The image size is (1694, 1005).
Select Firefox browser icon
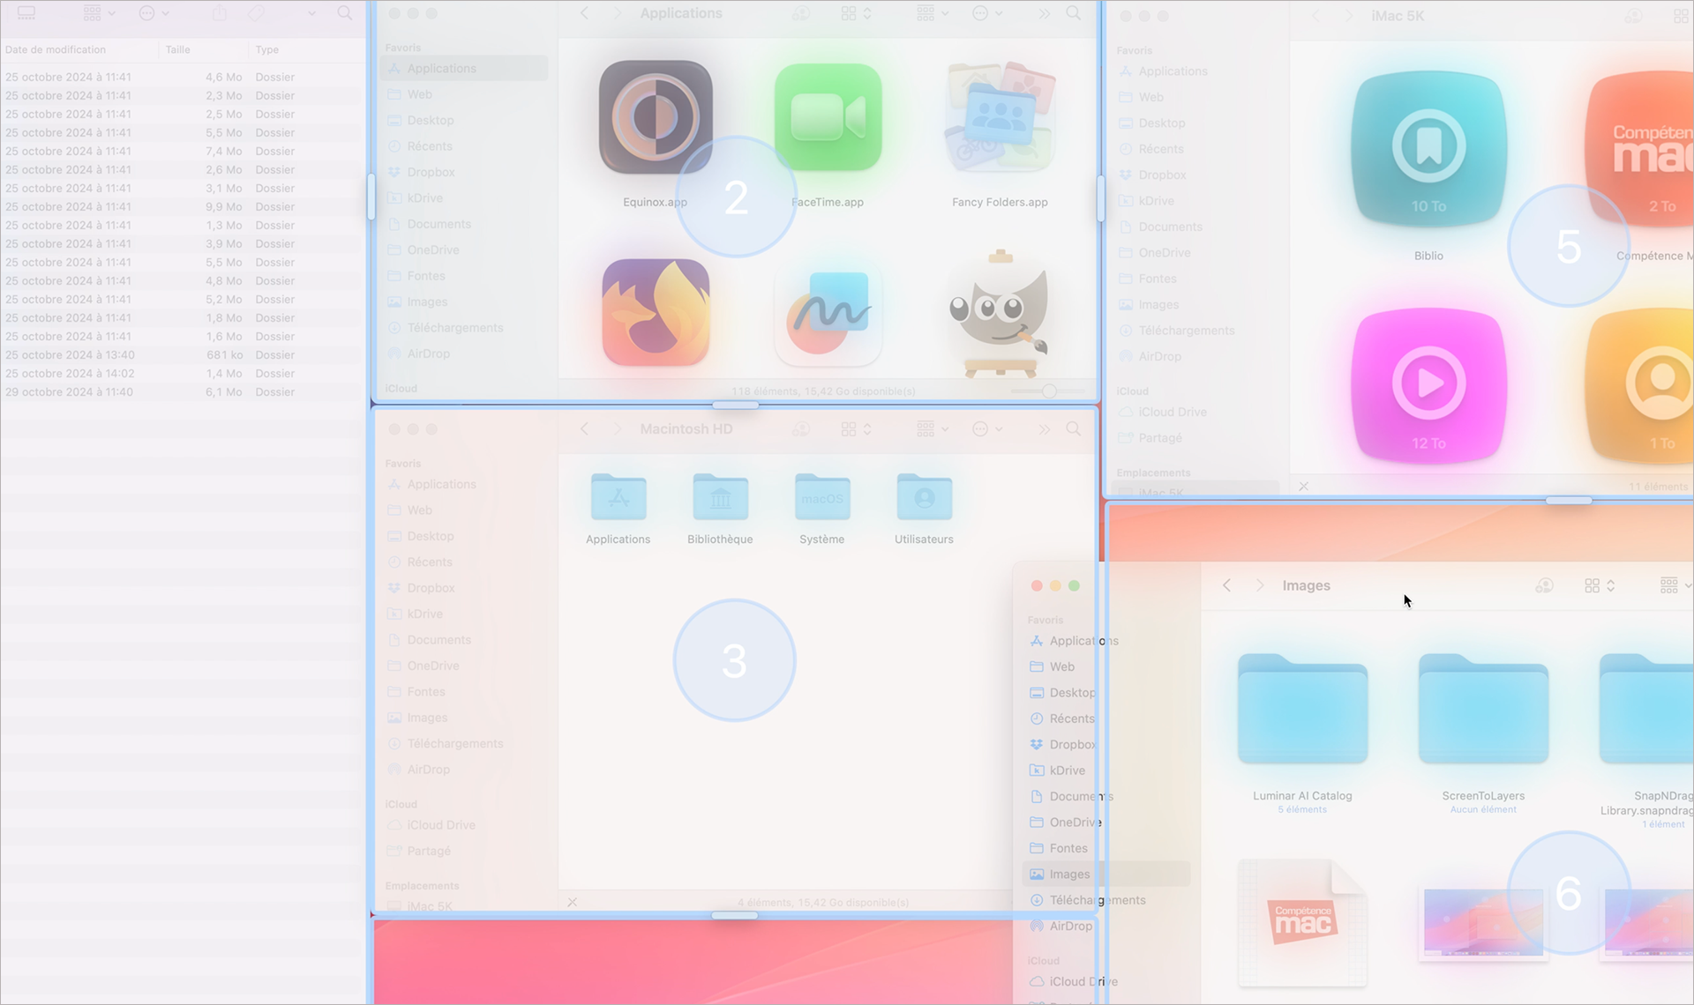pos(653,312)
